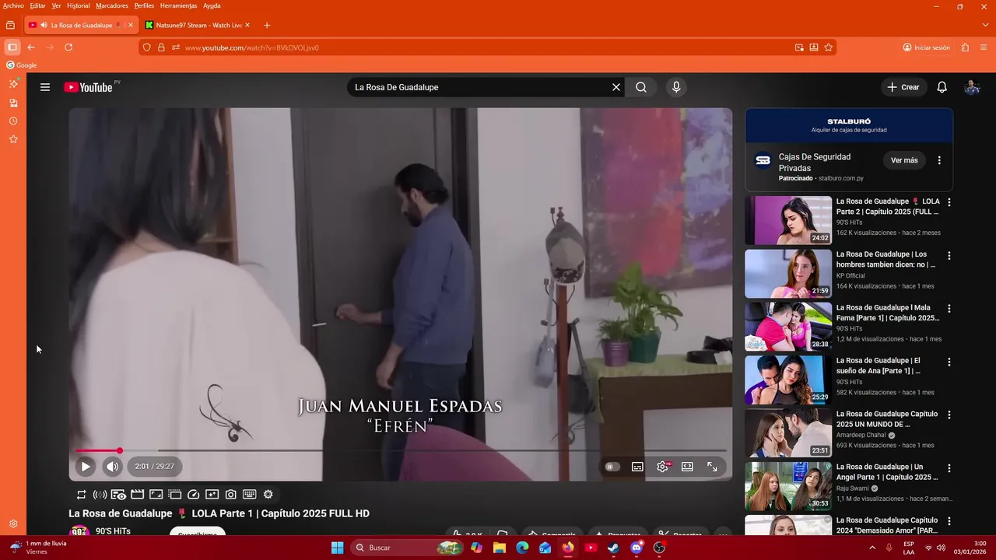Viewport: 996px width, 560px height.
Task: Click the red playhead scrubber dot
Action: (x=120, y=450)
